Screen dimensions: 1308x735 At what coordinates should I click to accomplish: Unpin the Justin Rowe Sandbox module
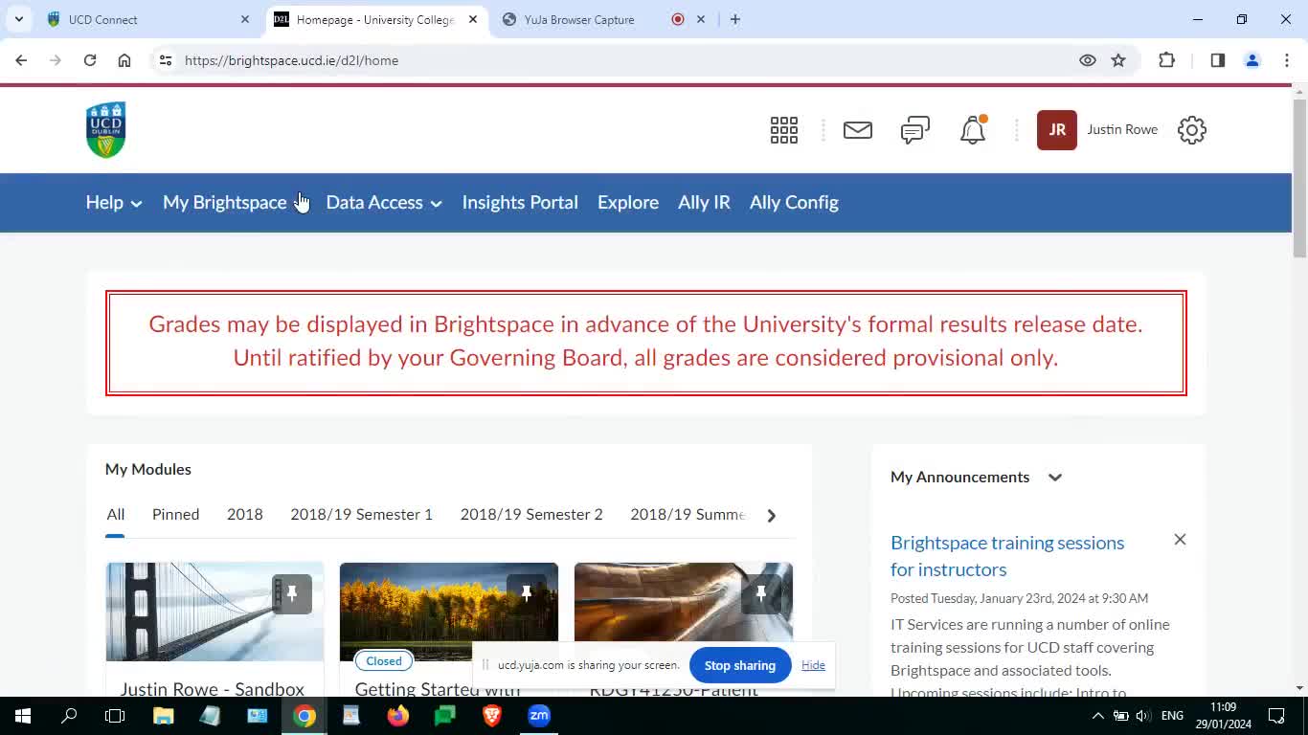click(292, 594)
